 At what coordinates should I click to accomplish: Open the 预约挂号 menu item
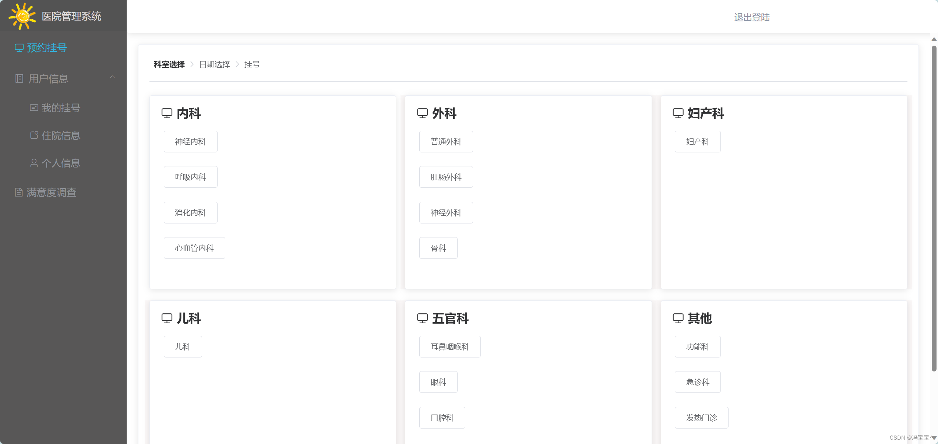point(46,47)
